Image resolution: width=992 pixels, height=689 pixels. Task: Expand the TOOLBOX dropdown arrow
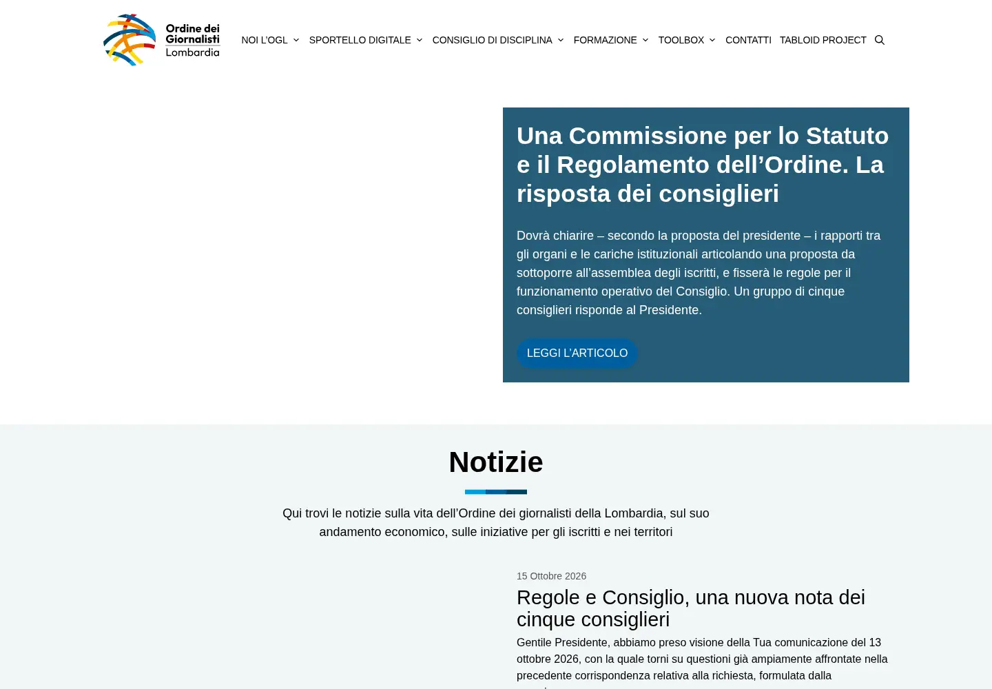coord(712,40)
